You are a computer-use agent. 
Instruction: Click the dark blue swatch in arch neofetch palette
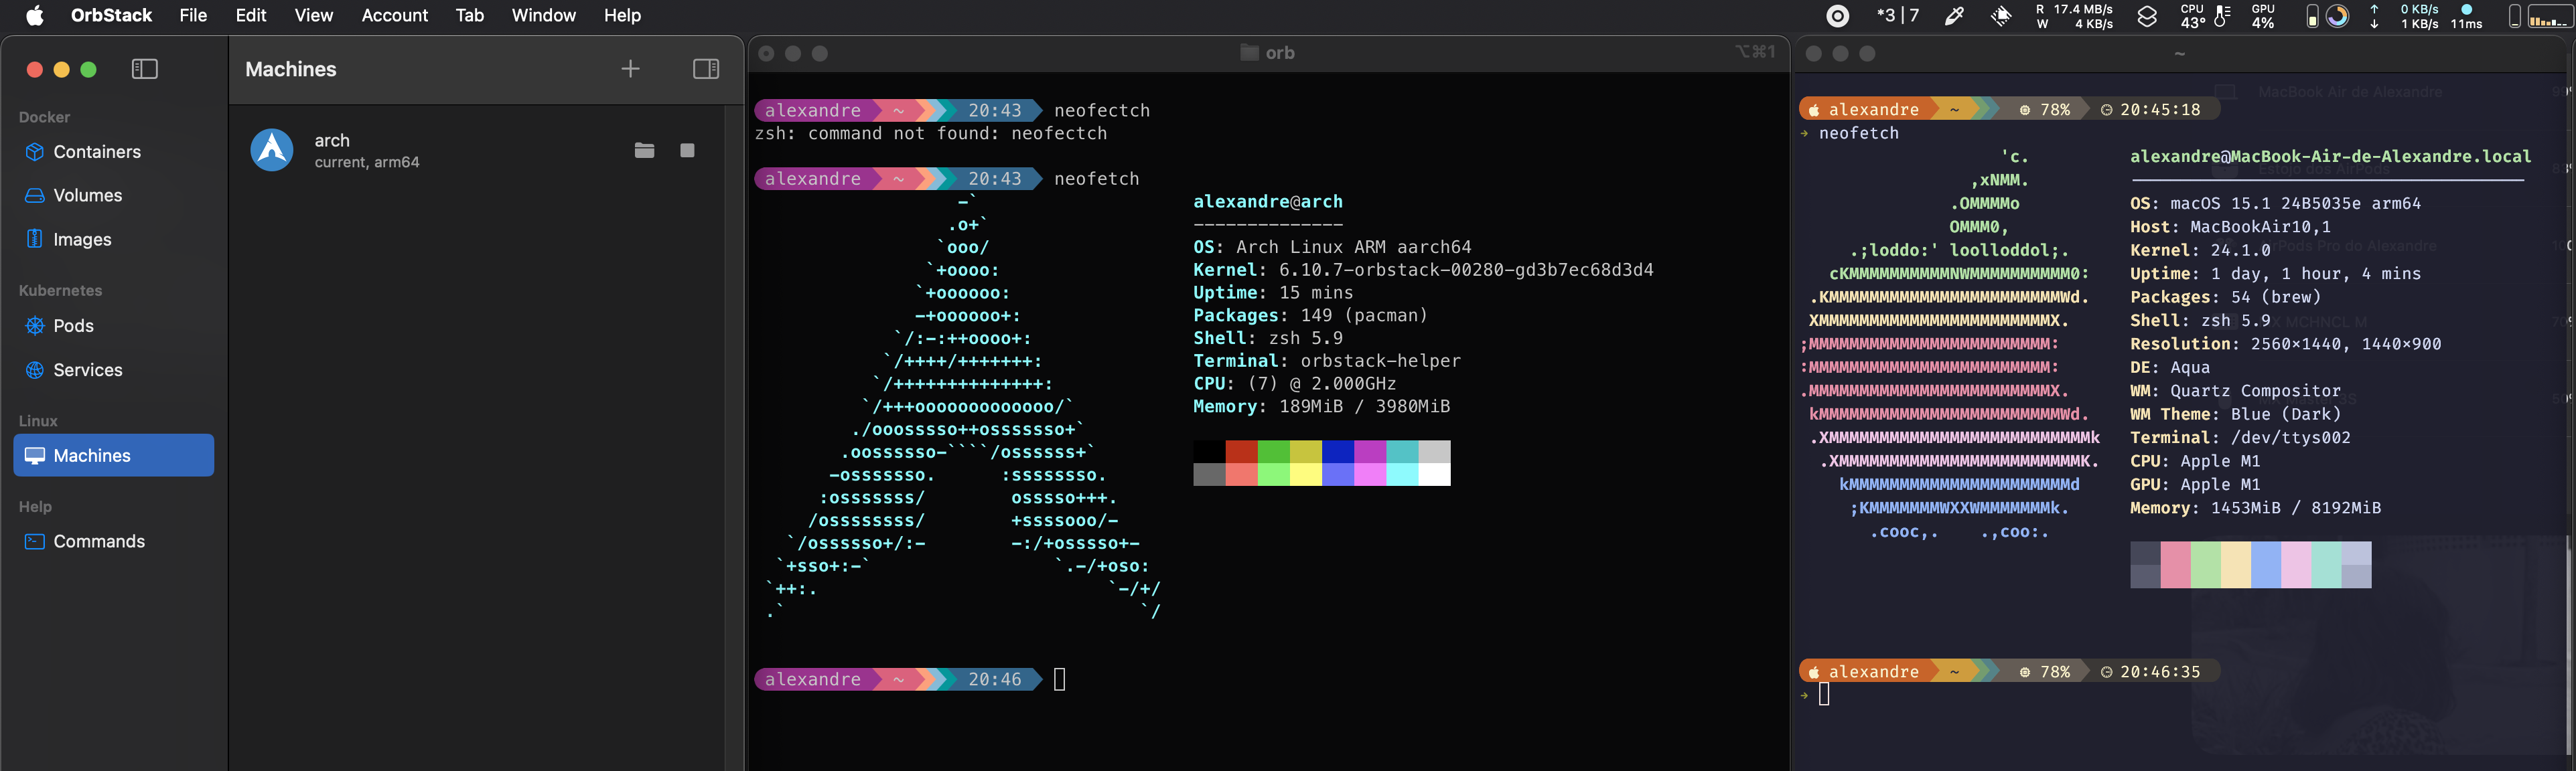click(x=1337, y=451)
